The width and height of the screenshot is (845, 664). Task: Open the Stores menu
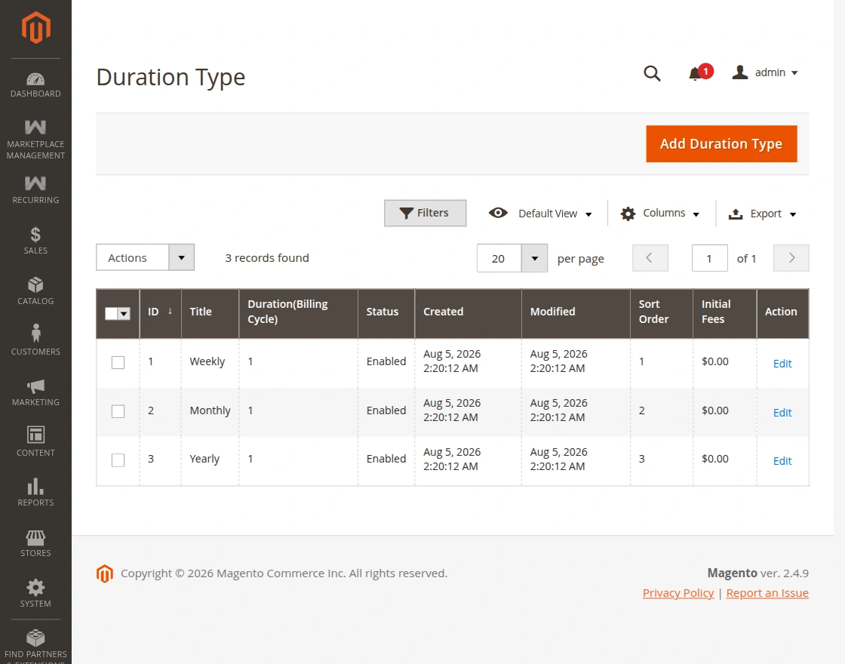pos(35,543)
